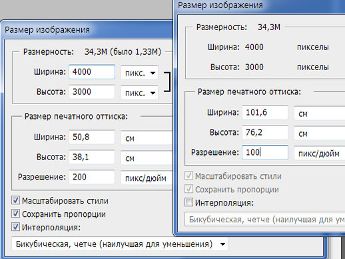Click the Разрешение field with 100 in right dialog
345x259 pixels.
pyautogui.click(x=265, y=152)
